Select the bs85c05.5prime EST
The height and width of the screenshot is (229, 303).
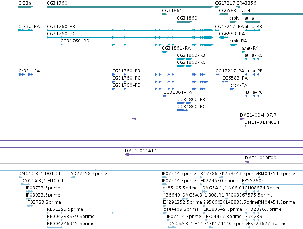tap(164, 192)
